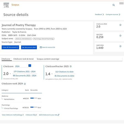Click the Elsevier logo icon
The height and width of the screenshot is (124, 124).
coord(6,5)
